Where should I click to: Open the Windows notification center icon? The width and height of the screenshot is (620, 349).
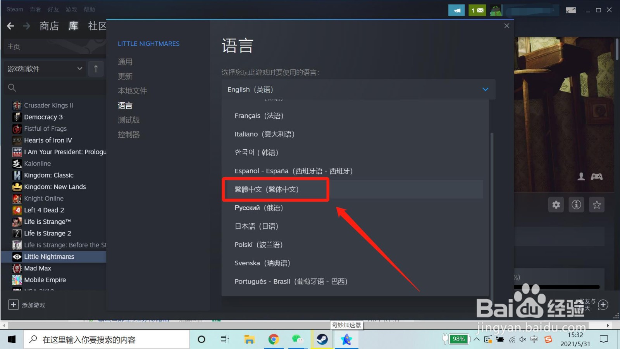click(604, 340)
